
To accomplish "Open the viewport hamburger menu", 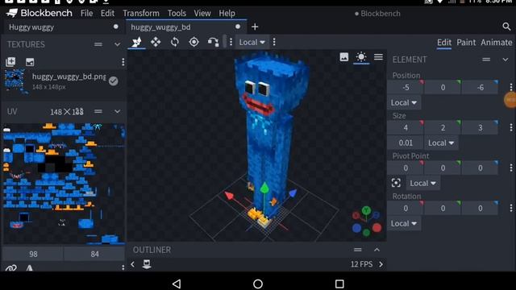I will coord(378,57).
